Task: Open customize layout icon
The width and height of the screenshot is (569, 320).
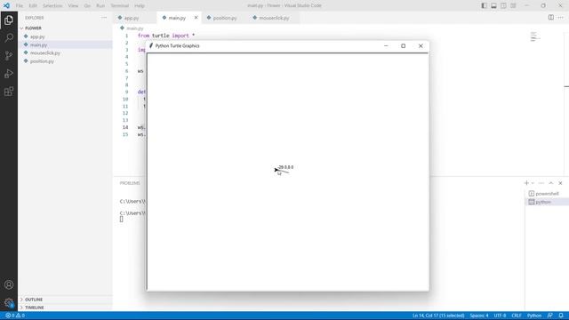Action: click(x=514, y=5)
